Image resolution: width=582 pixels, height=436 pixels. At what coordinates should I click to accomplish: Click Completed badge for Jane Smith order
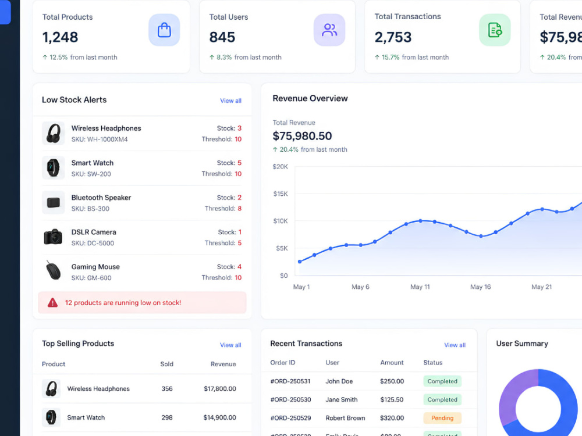[442, 400]
